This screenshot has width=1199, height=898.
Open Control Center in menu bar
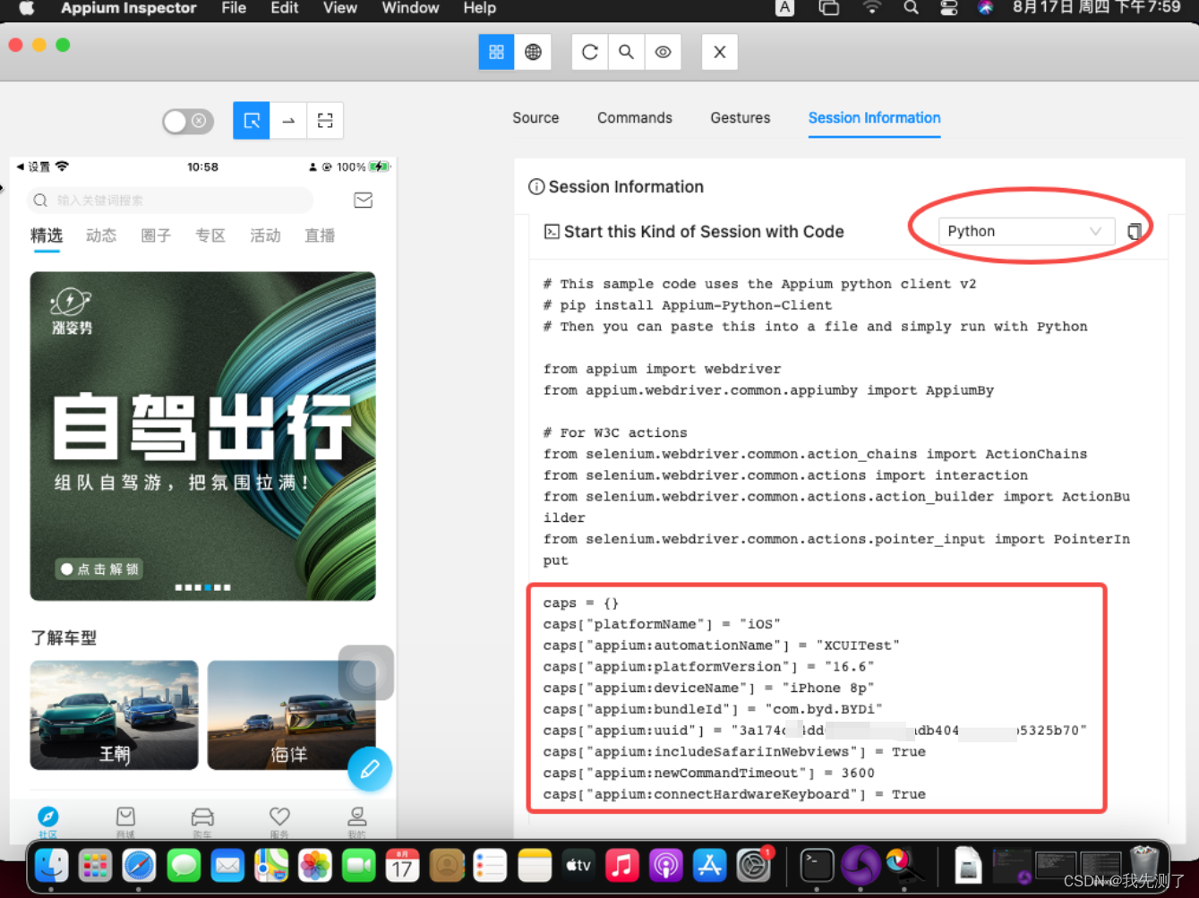click(x=948, y=8)
